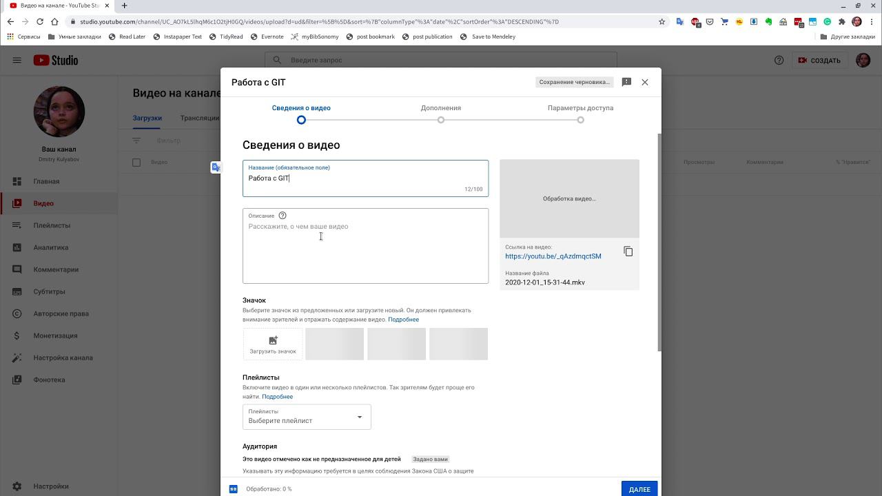Open the Save to Mendeley bookmark
The height and width of the screenshot is (496, 882).
pyautogui.click(x=488, y=37)
